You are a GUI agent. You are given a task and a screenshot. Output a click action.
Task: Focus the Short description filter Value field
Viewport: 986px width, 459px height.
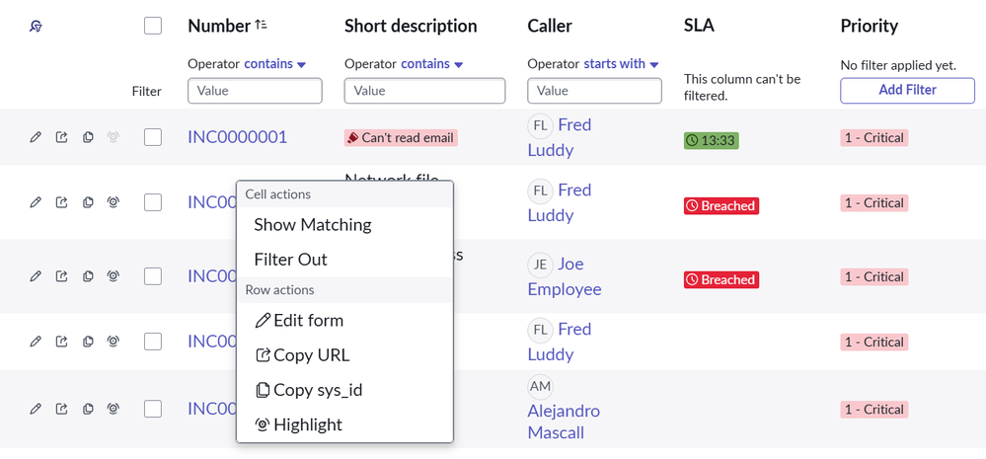coord(424,91)
